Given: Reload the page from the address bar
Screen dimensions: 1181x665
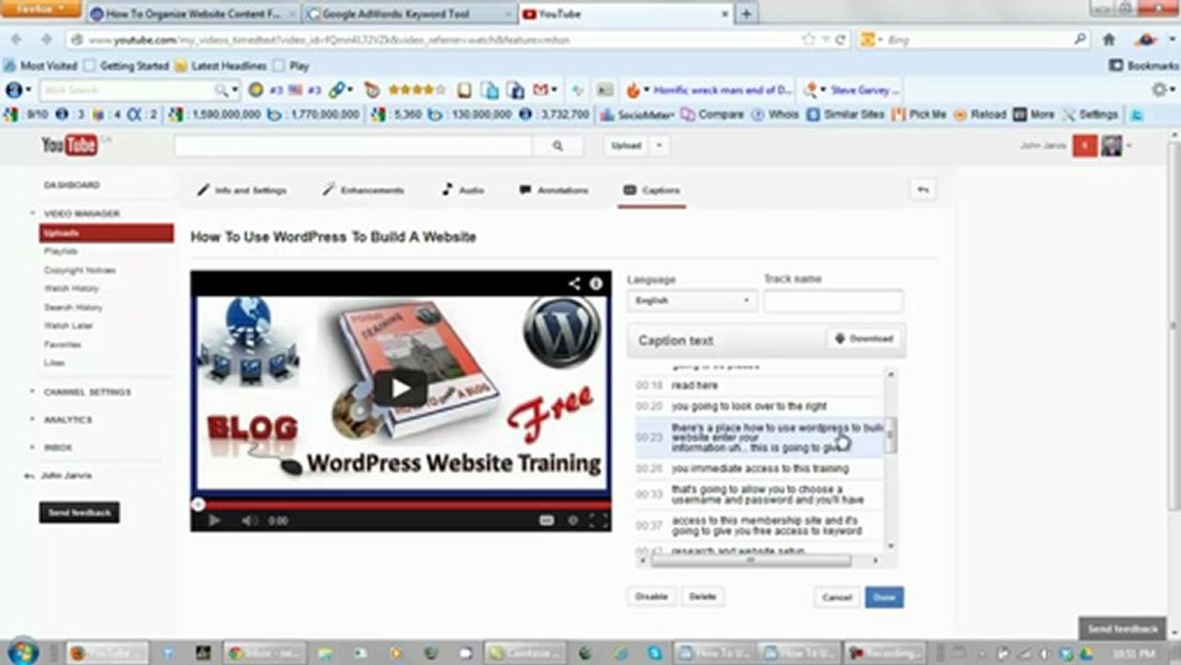Looking at the screenshot, I should pyautogui.click(x=840, y=40).
